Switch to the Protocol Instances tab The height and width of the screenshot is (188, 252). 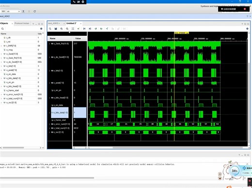22,23
